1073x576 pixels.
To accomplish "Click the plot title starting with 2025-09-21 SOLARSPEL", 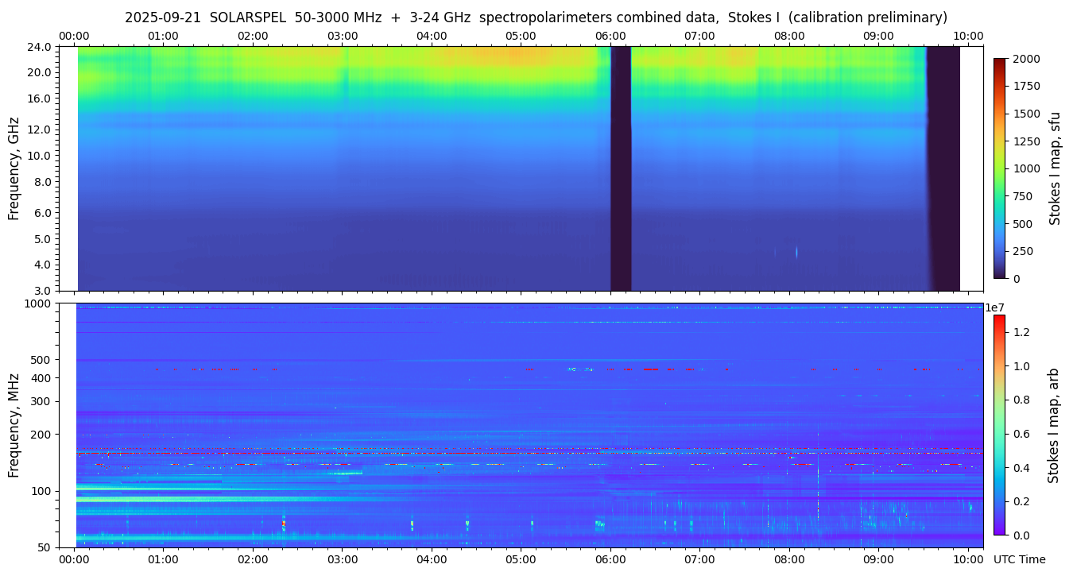I will [x=536, y=17].
